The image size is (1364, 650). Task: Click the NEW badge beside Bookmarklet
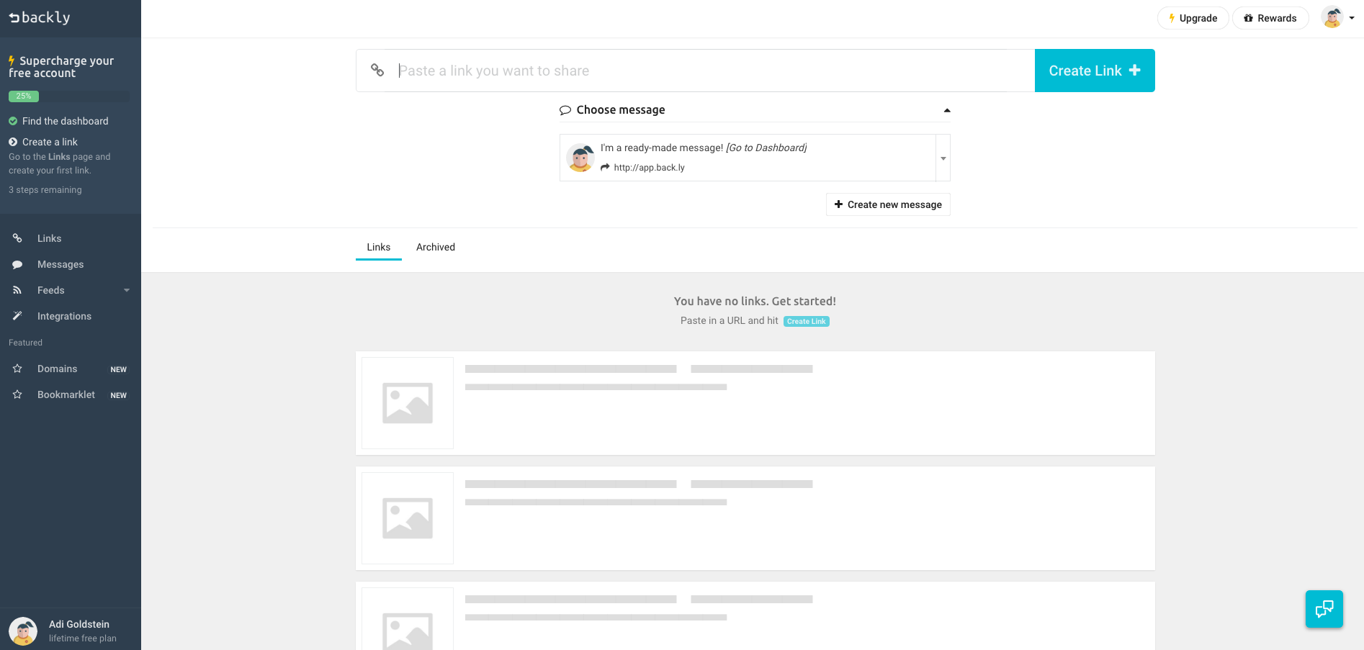(x=119, y=395)
